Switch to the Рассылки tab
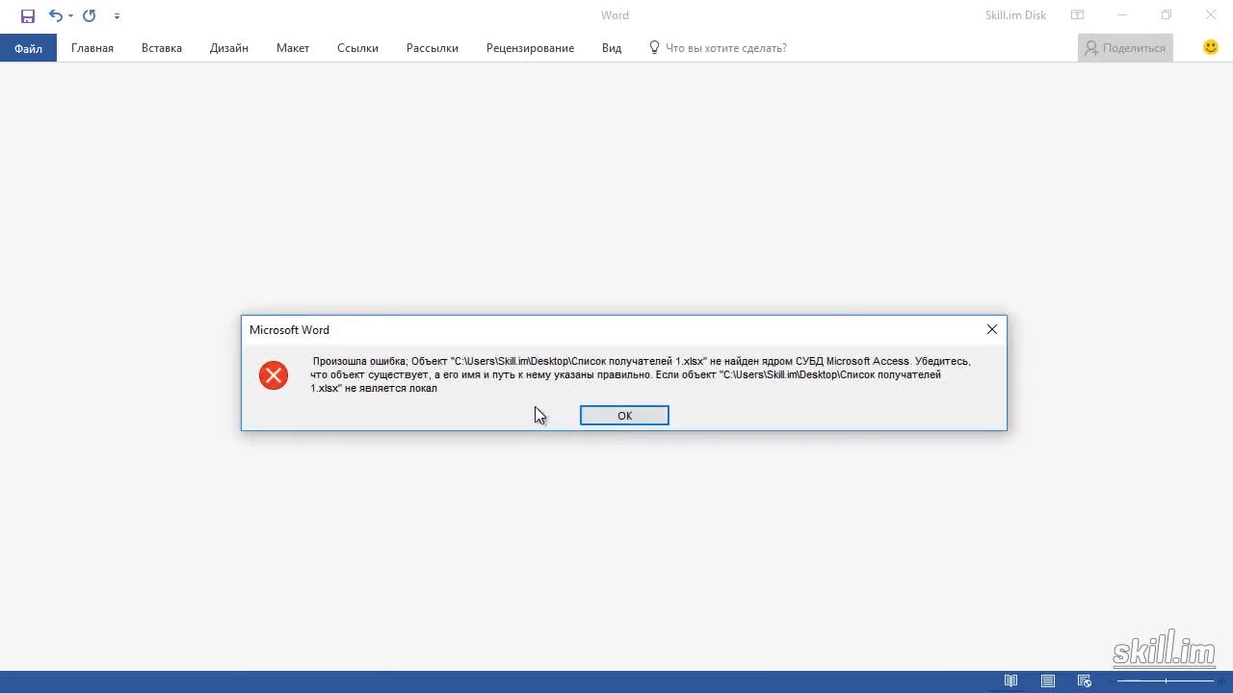The height and width of the screenshot is (693, 1233). [x=433, y=48]
